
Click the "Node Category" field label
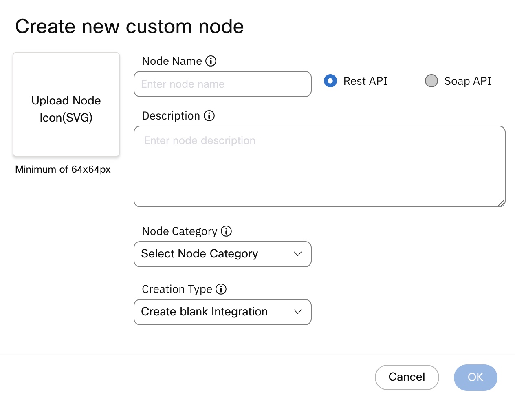179,231
